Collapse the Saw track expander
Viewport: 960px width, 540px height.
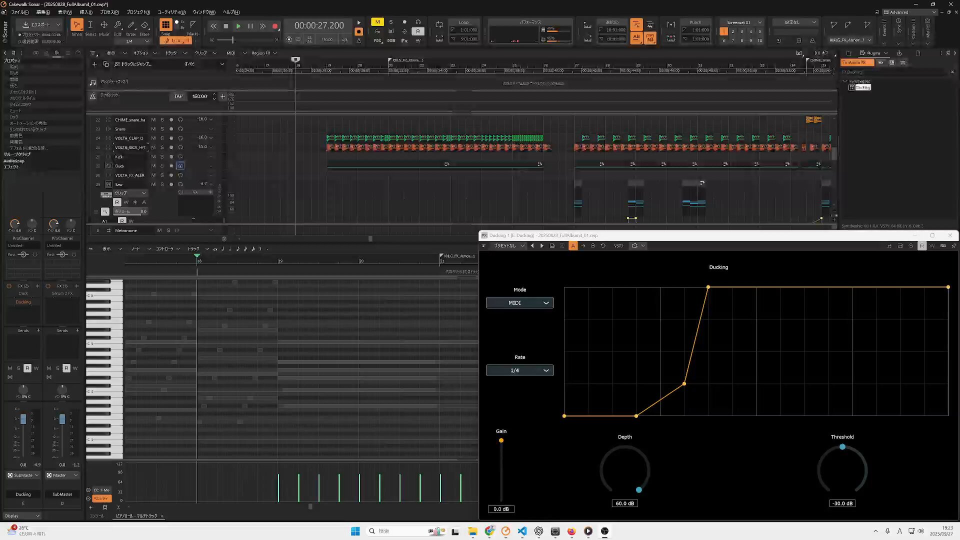pos(211,184)
